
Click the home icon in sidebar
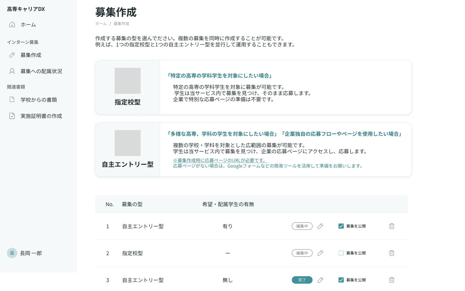[x=12, y=25]
